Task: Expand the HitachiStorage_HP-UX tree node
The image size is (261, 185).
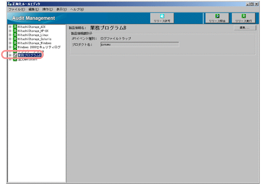Action: click(10, 31)
